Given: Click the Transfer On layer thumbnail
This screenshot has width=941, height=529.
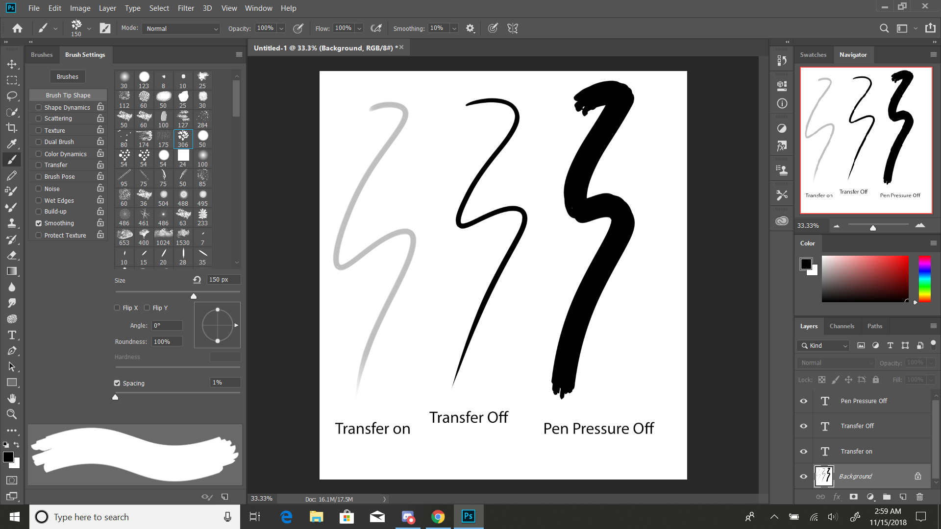Looking at the screenshot, I should (825, 451).
